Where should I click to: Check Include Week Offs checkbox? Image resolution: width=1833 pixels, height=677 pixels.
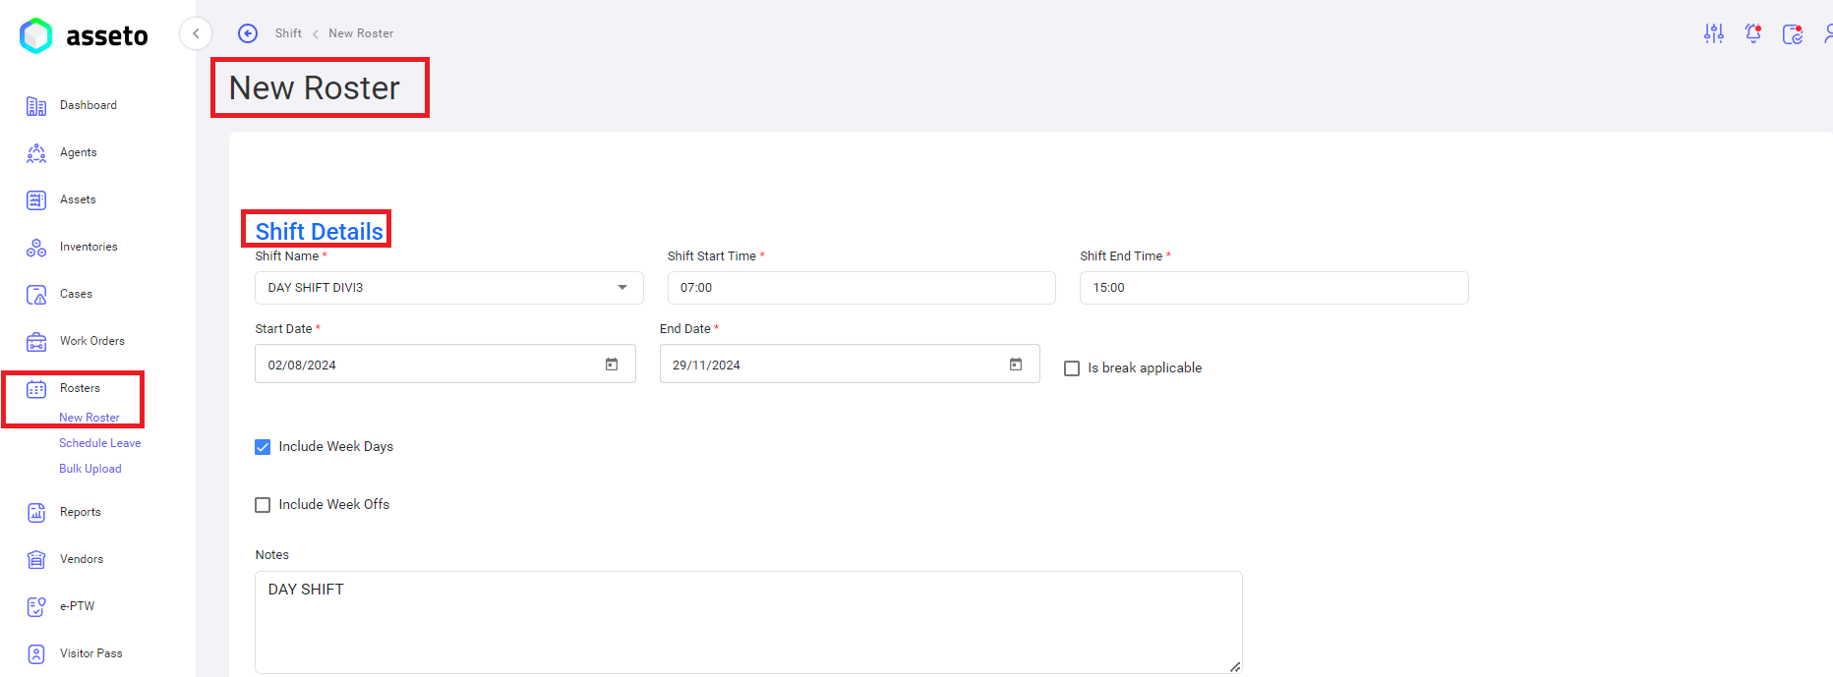pos(263,505)
